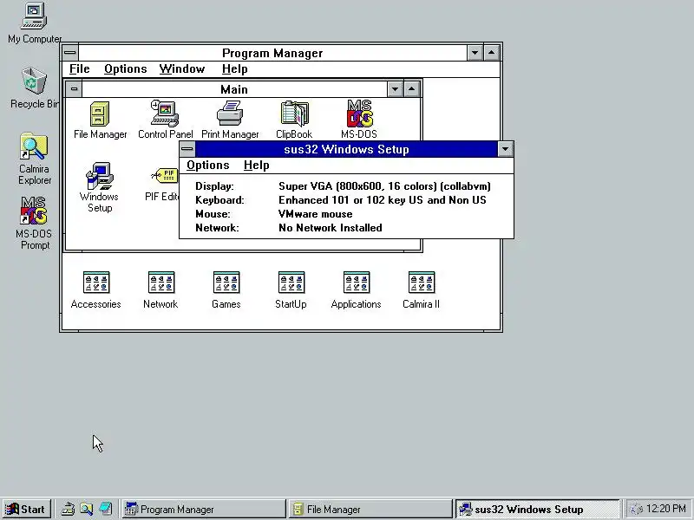
Task: Open Windows Setup control-menu box
Action: 187,149
